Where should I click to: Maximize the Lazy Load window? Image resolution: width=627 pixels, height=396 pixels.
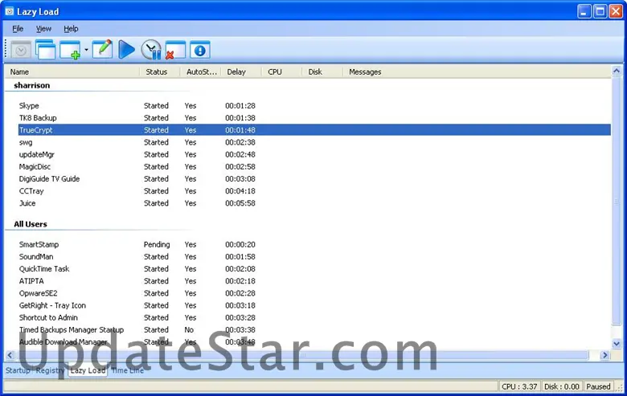pos(600,11)
